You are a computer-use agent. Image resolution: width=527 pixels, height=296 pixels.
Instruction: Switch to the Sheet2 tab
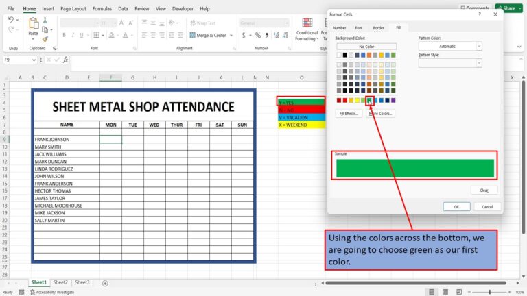60,282
